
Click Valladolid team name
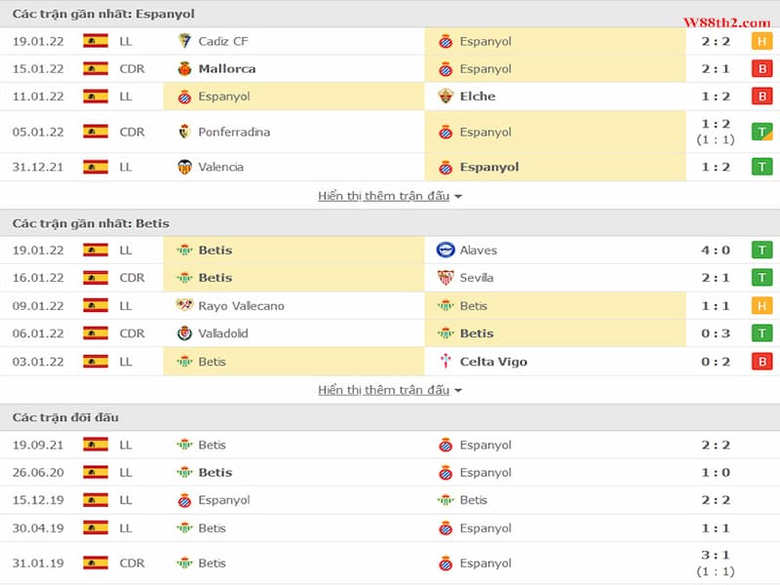pos(223,333)
